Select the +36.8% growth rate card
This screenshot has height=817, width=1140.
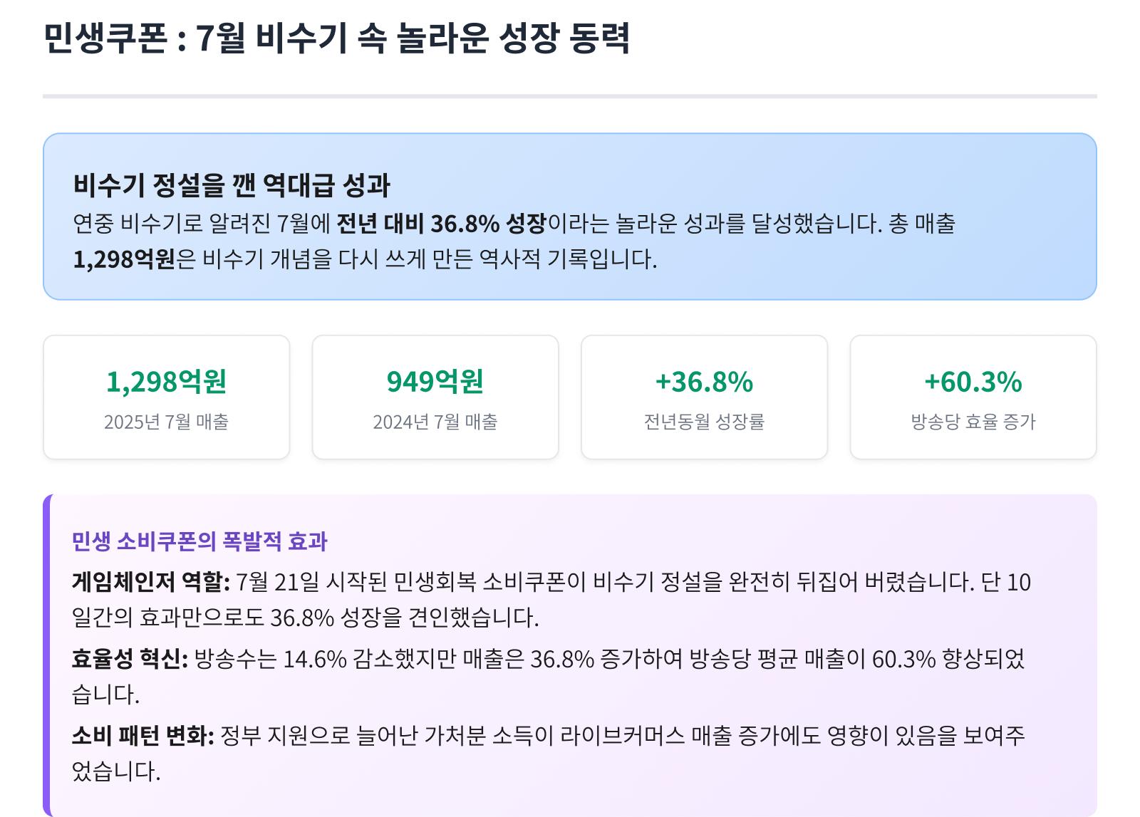point(704,397)
